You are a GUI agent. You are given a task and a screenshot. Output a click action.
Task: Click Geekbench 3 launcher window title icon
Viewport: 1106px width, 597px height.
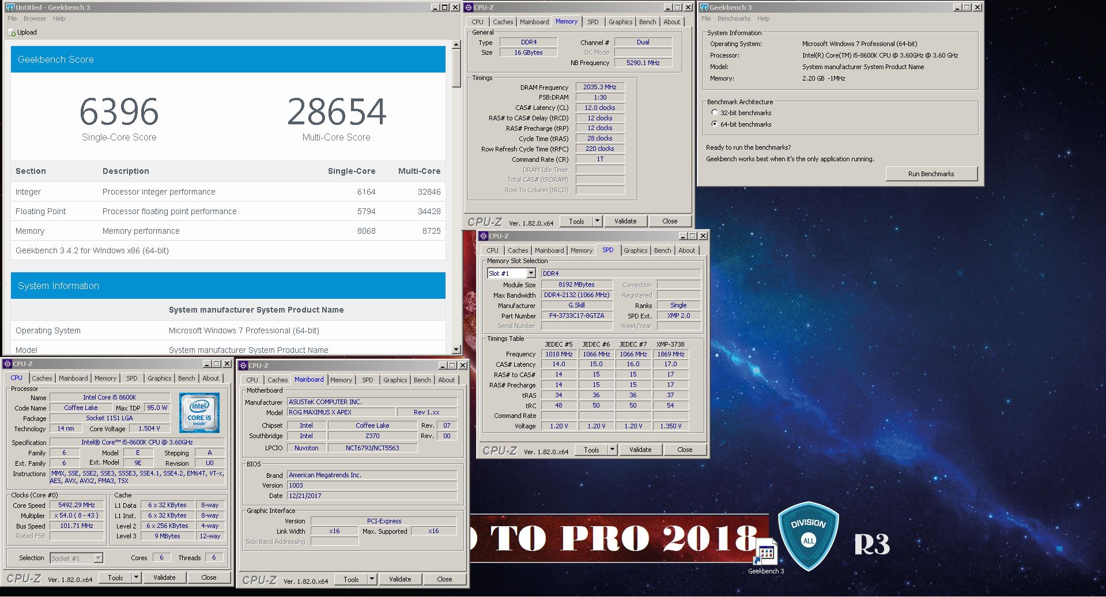coord(704,7)
